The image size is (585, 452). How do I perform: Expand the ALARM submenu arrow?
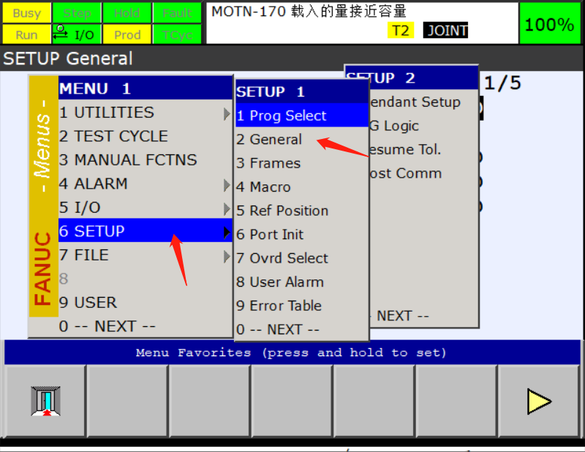(x=227, y=185)
